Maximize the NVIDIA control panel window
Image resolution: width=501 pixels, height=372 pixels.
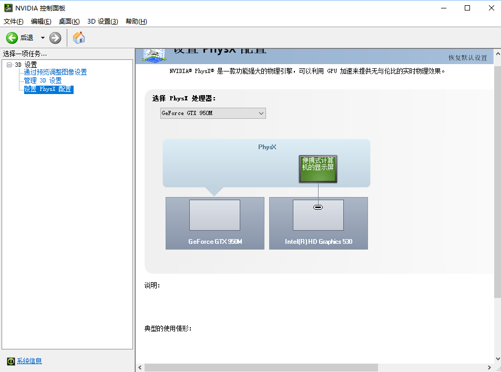click(467, 8)
